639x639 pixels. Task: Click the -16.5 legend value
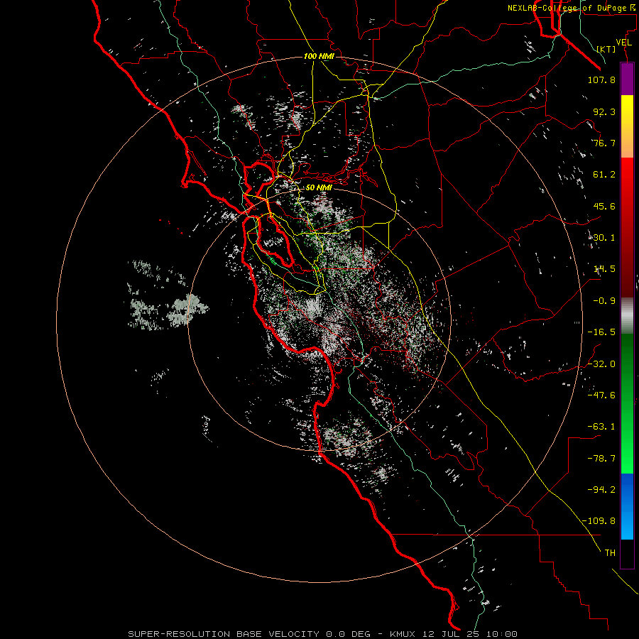click(x=601, y=332)
